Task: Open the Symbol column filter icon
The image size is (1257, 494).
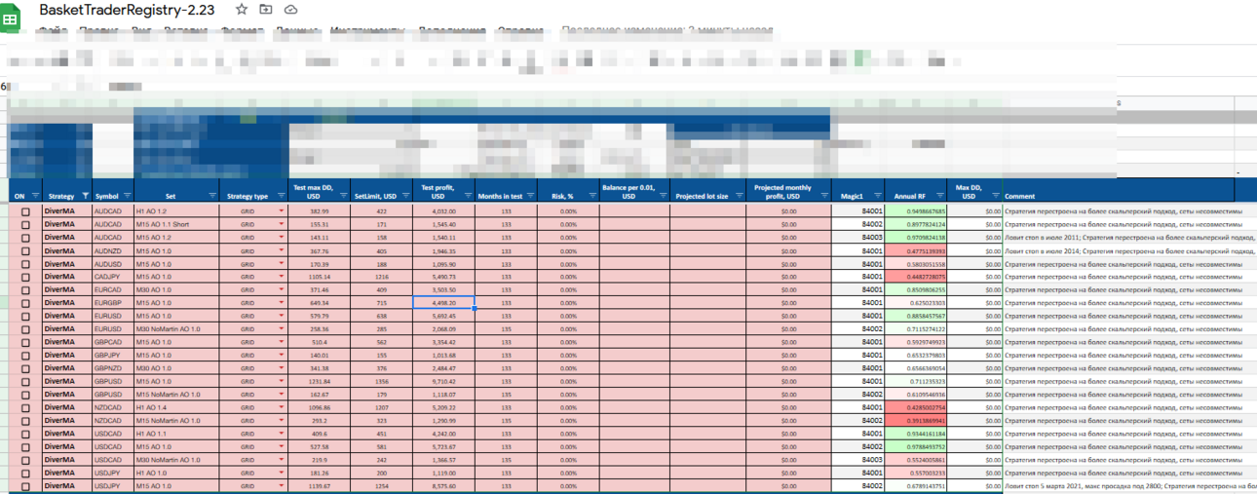Action: pyautogui.click(x=127, y=196)
